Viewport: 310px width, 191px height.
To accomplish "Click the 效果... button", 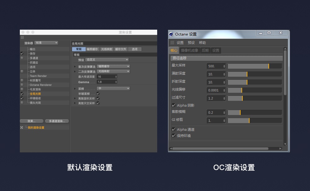I will coord(31,121).
